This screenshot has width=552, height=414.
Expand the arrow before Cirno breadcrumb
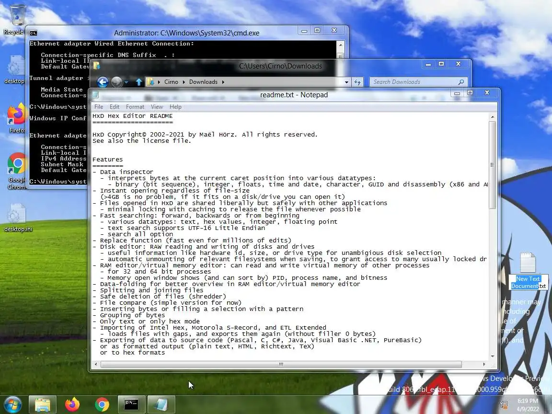(159, 82)
